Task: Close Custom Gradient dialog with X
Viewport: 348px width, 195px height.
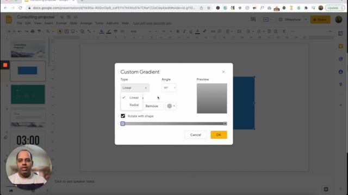Action: pyautogui.click(x=223, y=72)
